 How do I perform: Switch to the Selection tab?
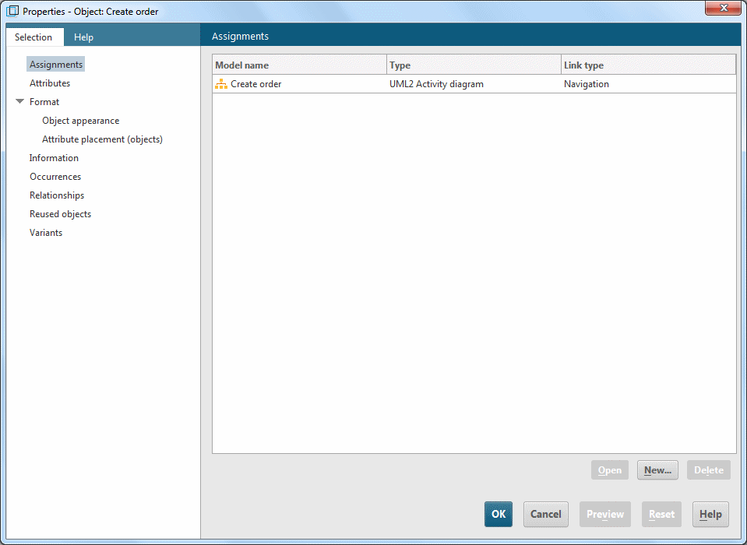[33, 37]
